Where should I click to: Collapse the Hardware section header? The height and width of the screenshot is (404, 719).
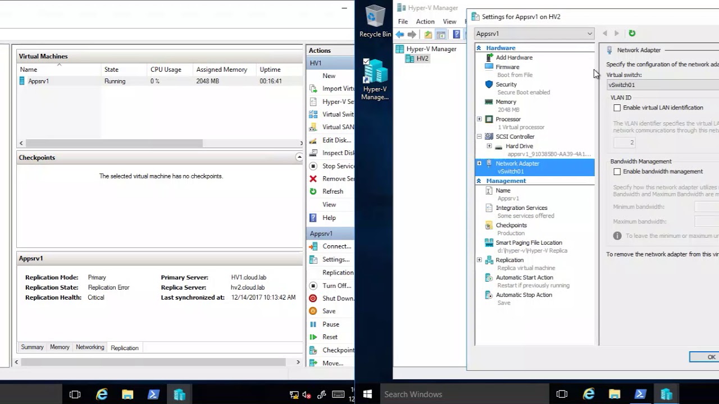[x=479, y=48]
